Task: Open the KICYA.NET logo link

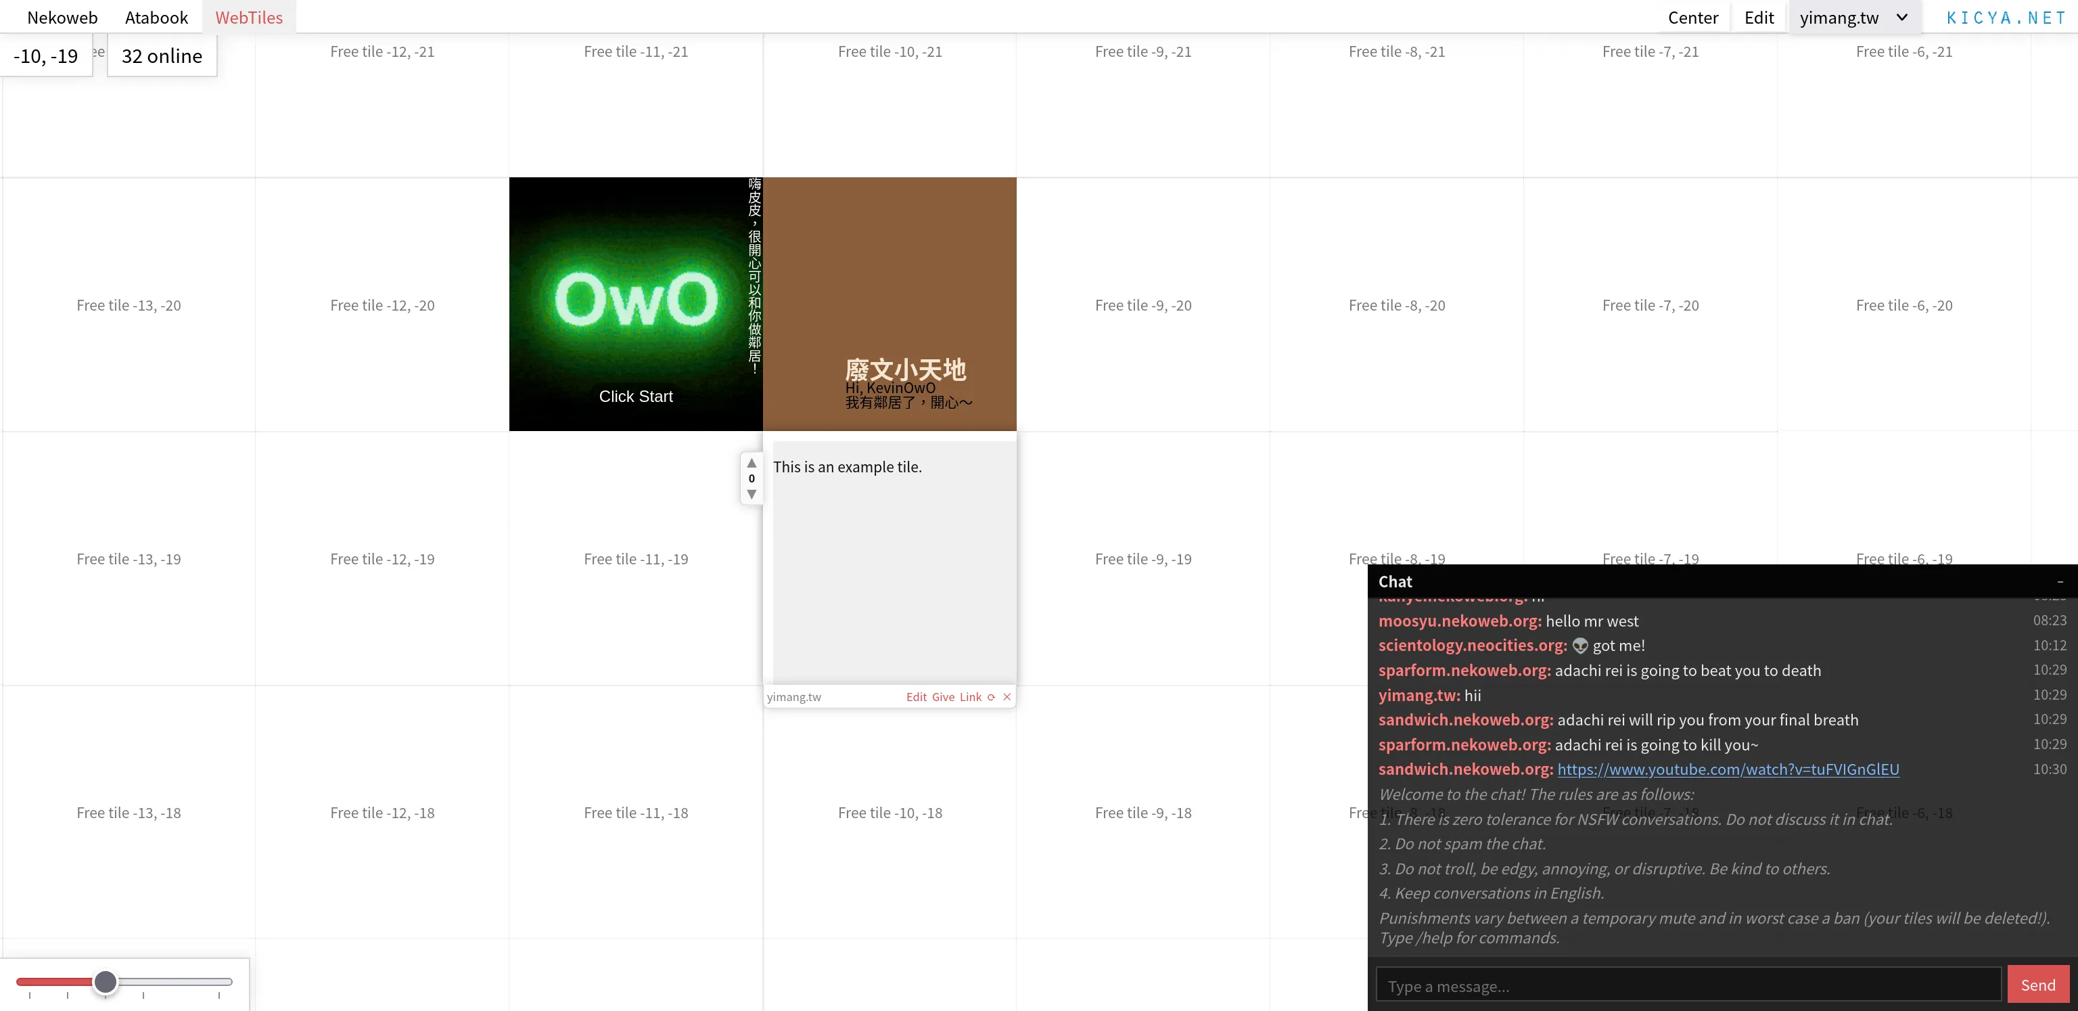Action: click(x=2006, y=18)
